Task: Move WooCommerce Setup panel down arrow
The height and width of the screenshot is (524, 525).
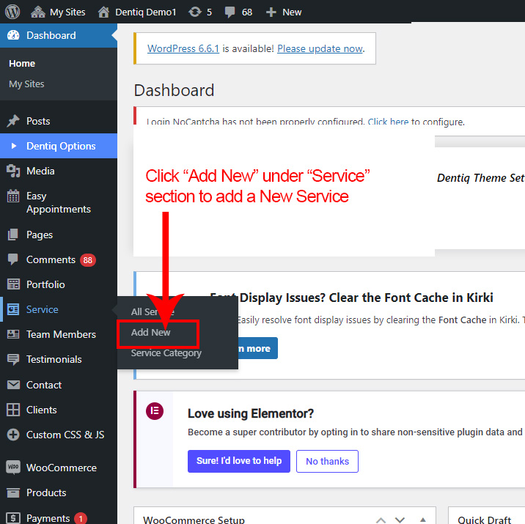Action: pyautogui.click(x=400, y=520)
